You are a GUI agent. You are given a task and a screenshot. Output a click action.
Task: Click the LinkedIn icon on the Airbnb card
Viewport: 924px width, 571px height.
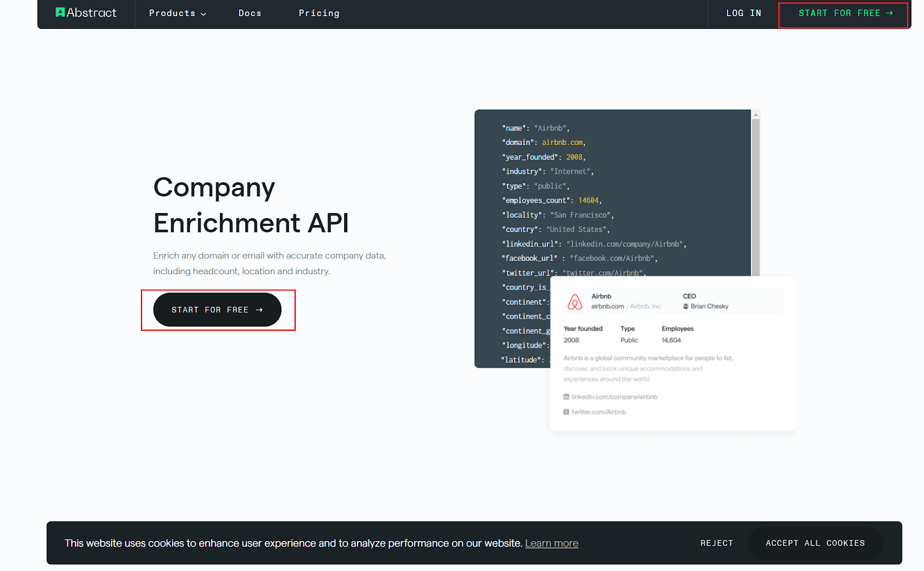566,397
